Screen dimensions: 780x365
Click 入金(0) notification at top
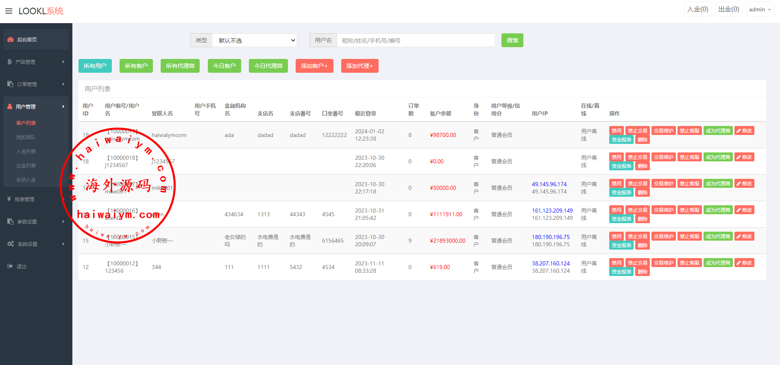click(697, 9)
